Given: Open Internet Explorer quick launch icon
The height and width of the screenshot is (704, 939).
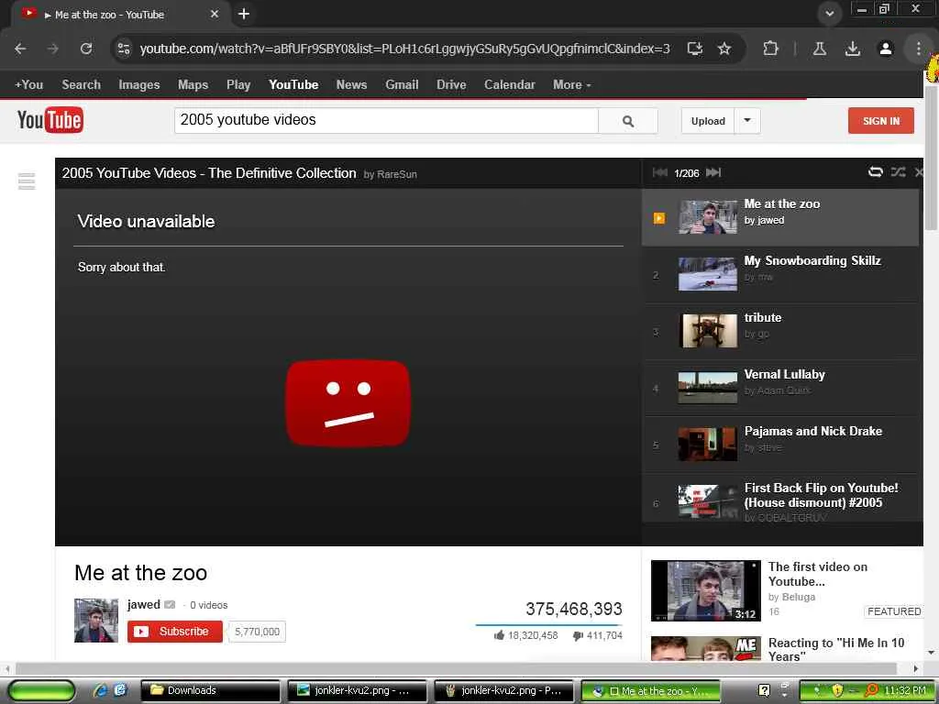Looking at the screenshot, I should [100, 690].
